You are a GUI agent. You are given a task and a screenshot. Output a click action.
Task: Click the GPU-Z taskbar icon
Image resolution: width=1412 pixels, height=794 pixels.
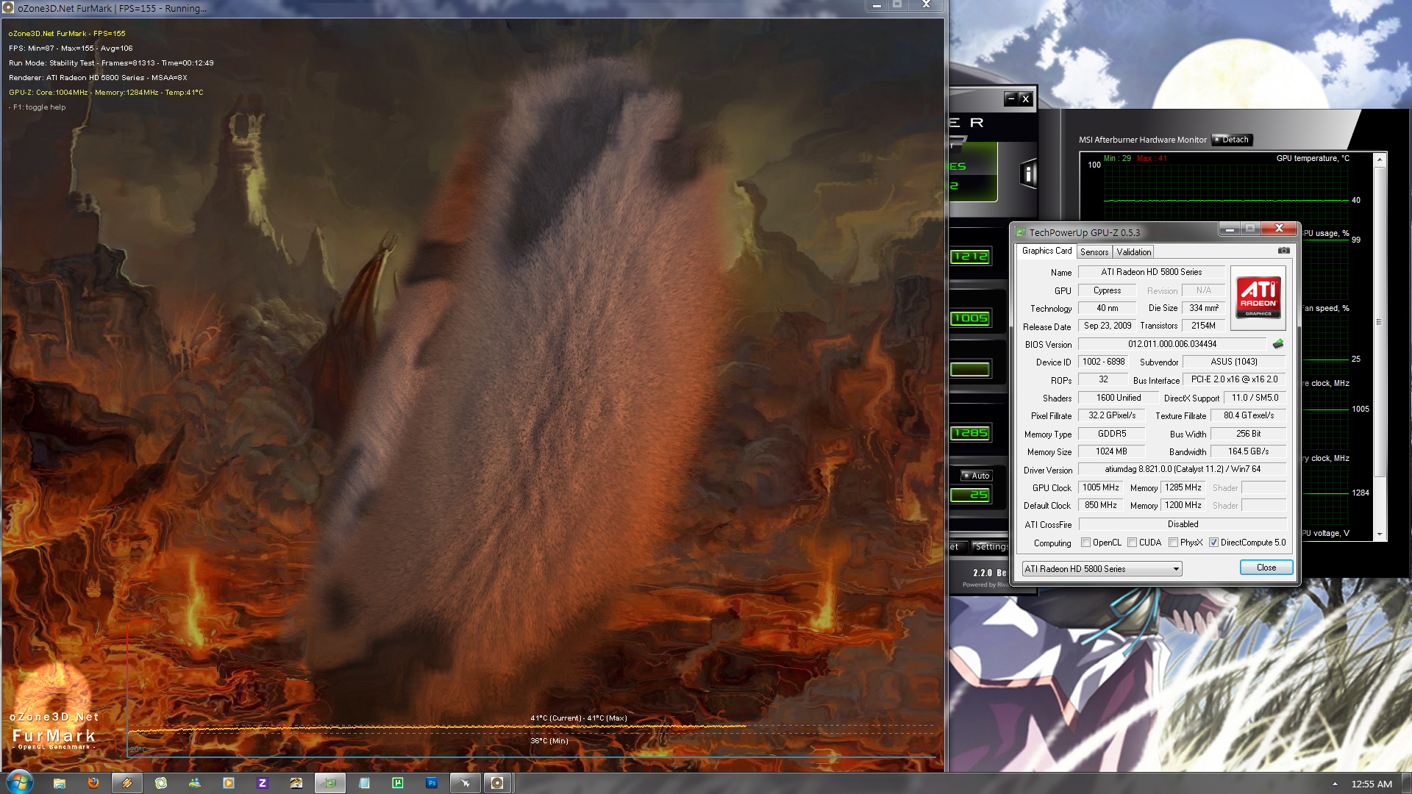click(330, 783)
